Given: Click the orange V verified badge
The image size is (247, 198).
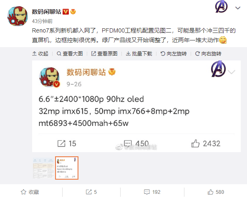Looking at the screenshot, I should [66, 12].
